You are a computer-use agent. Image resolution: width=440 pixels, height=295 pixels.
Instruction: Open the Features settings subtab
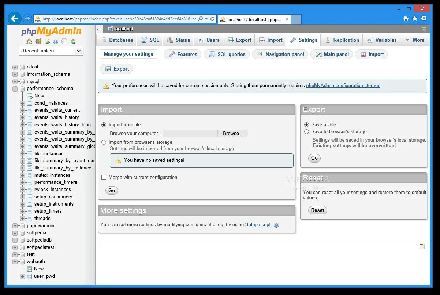(183, 55)
